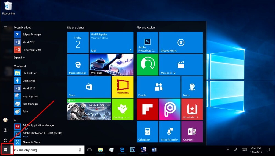Launch Paint from Most used list
The image size is (275, 156).
[x=21, y=112]
